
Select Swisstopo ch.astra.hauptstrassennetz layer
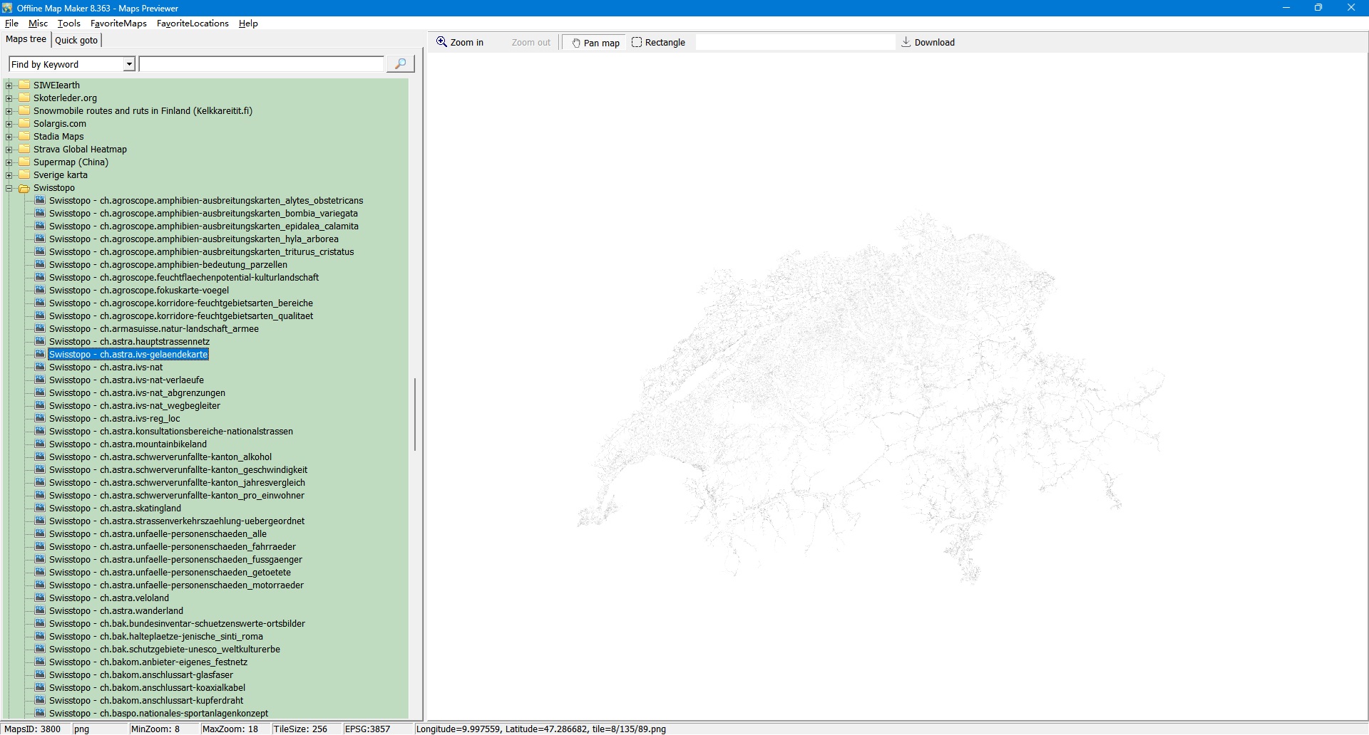[129, 342]
